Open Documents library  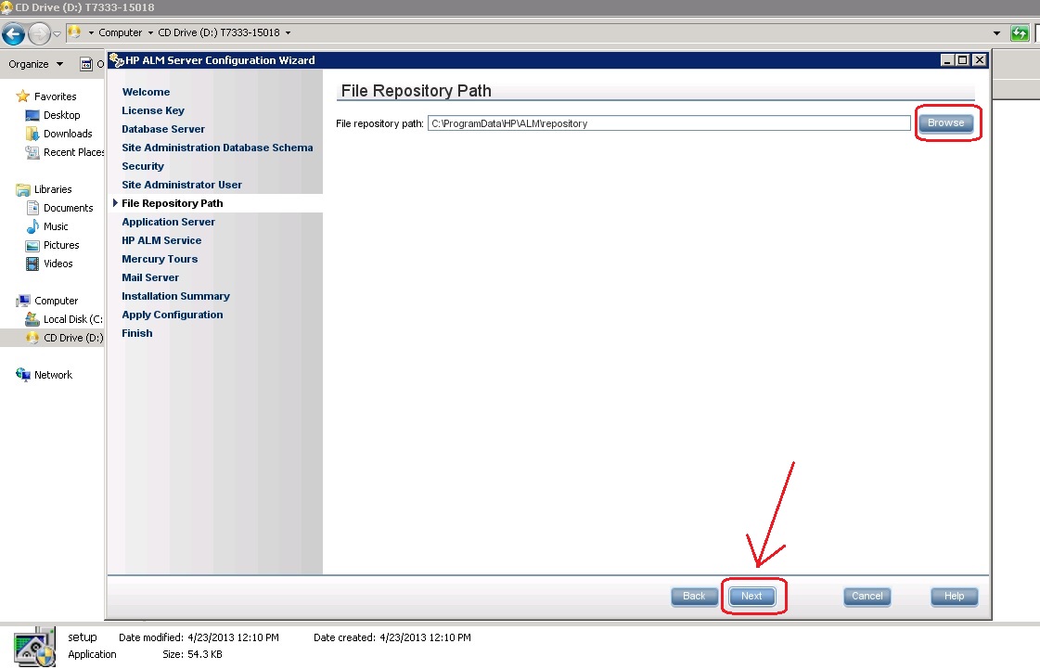69,208
